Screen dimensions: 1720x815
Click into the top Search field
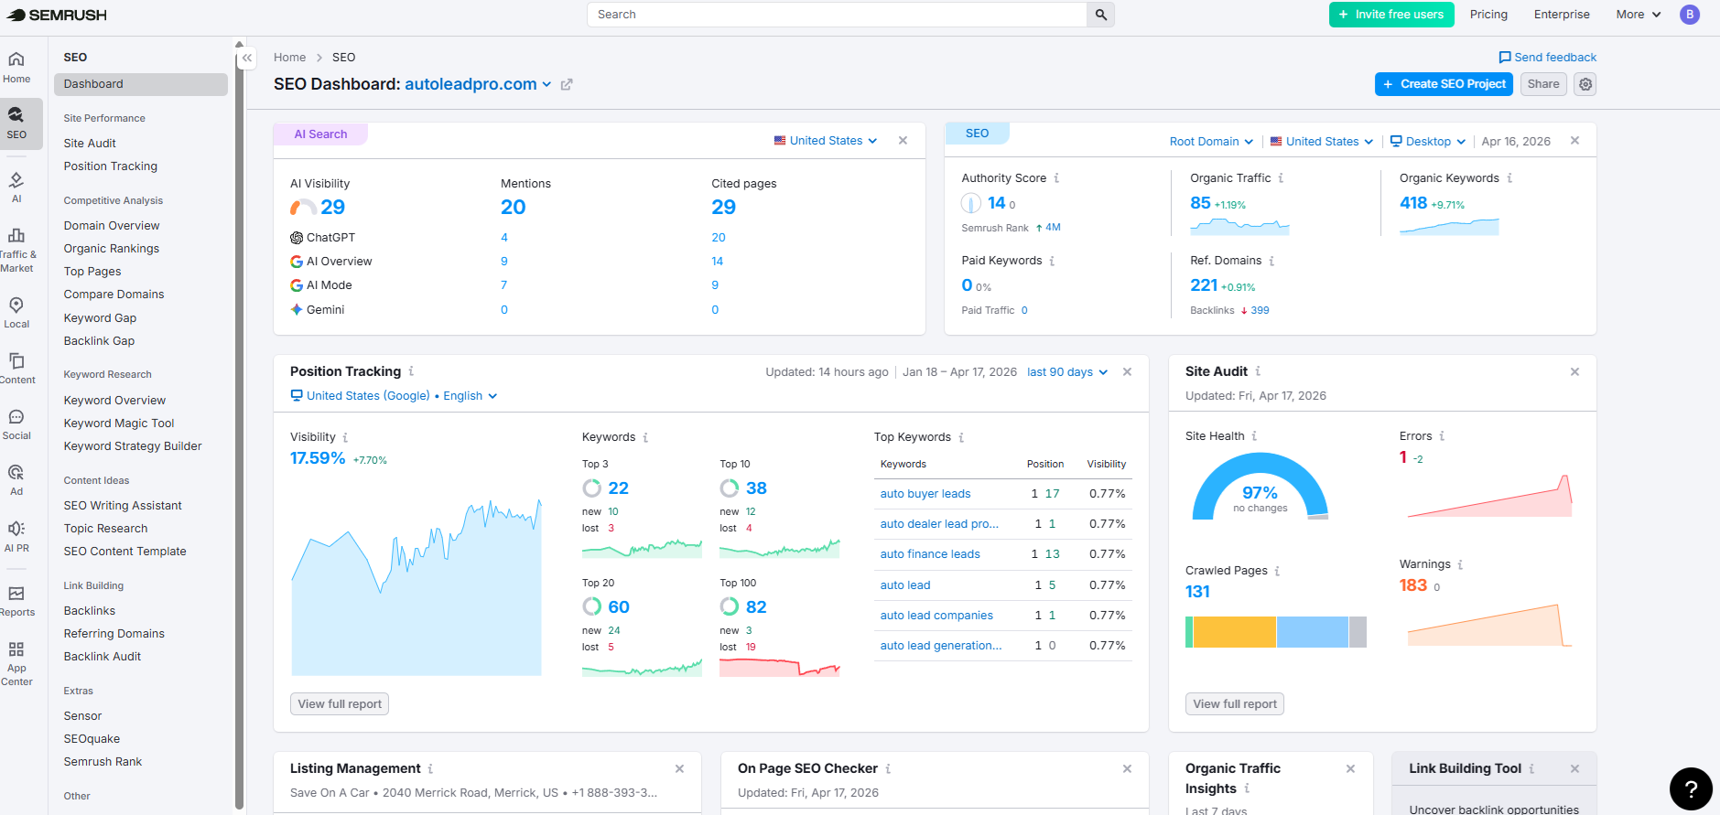[837, 15]
